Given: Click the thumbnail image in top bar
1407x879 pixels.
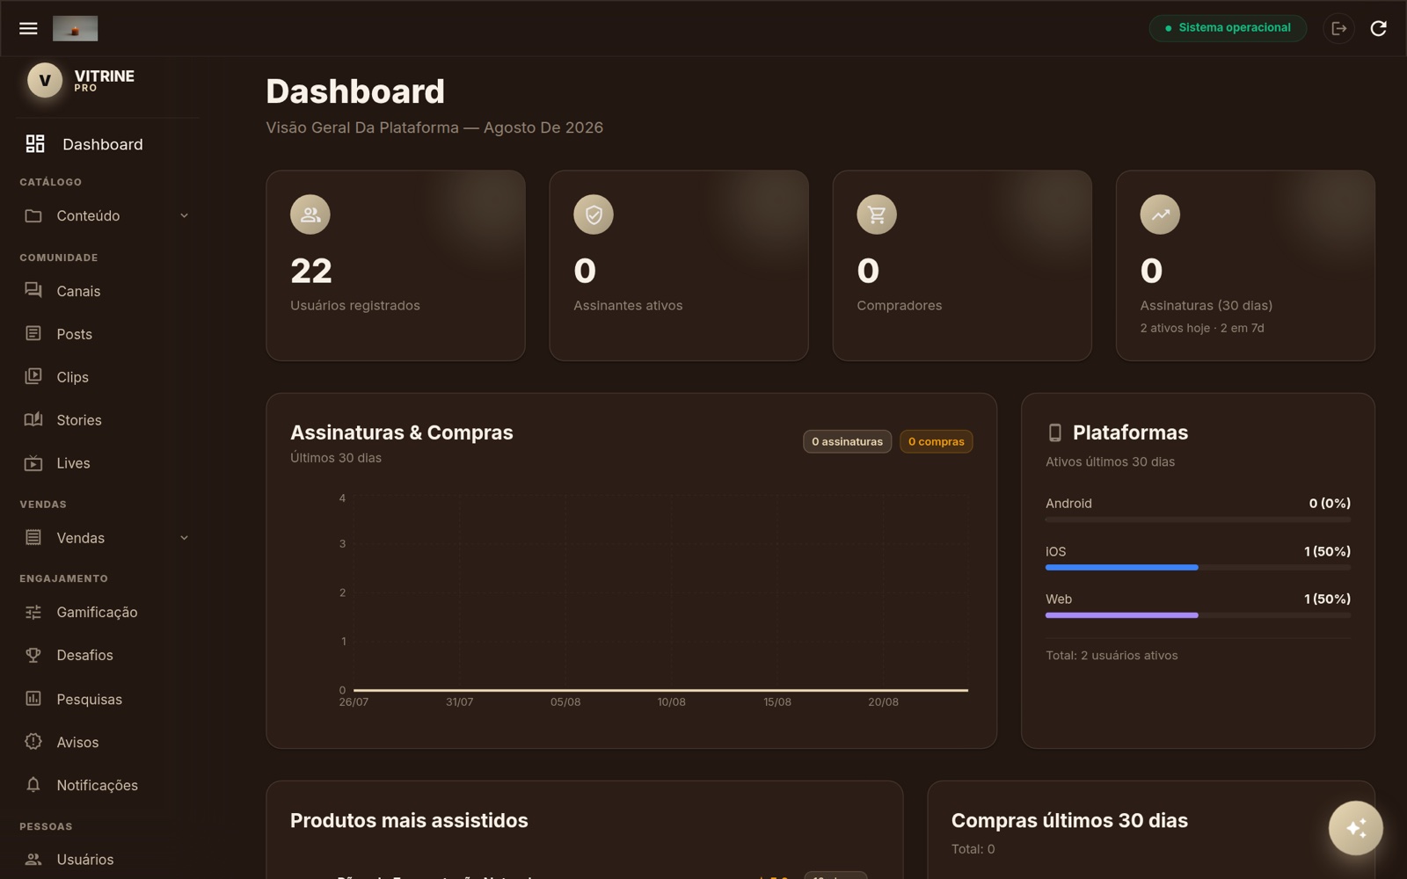Looking at the screenshot, I should click(75, 28).
